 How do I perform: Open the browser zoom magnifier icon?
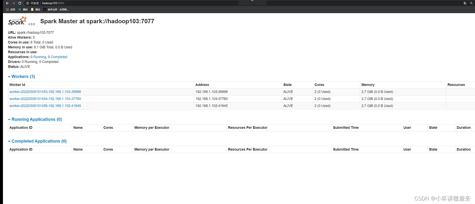(x=471, y=3)
